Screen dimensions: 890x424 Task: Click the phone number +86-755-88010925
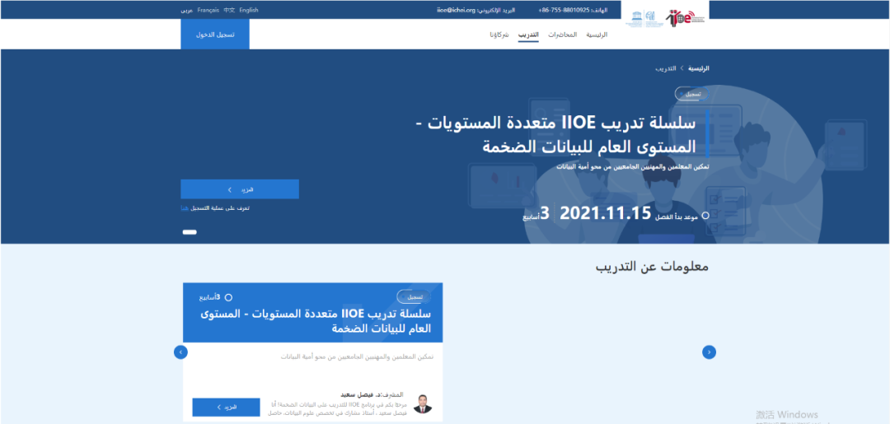tap(564, 10)
